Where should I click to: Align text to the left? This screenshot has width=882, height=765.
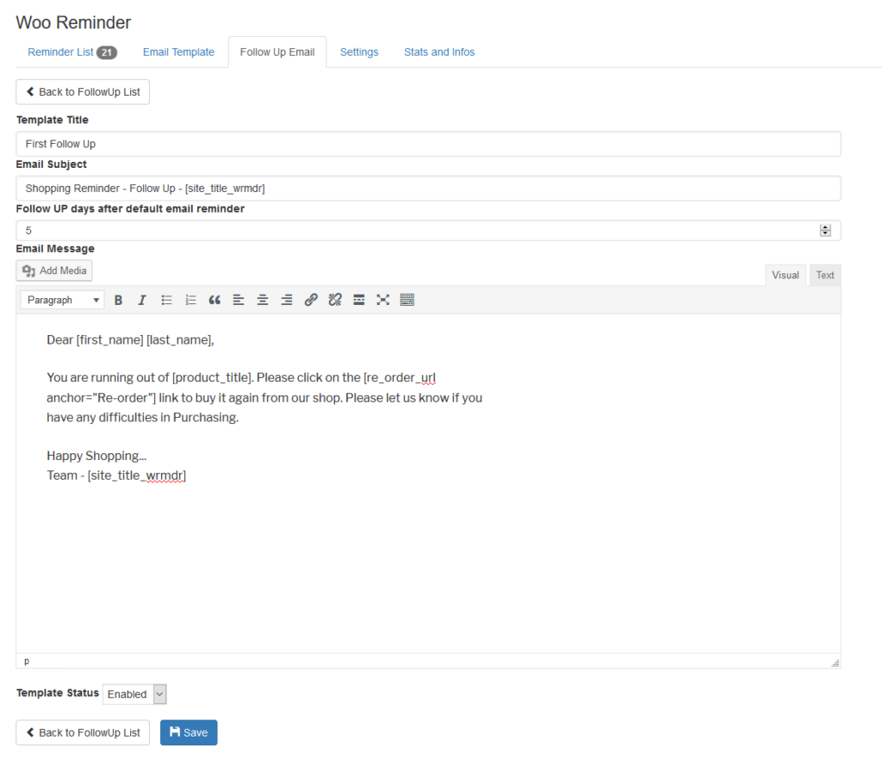[239, 300]
